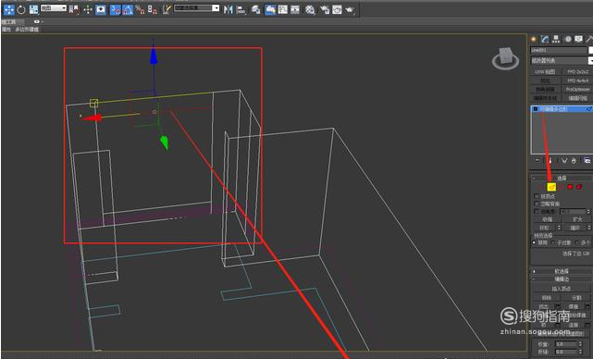This screenshot has width=593, height=359.
Task: Toggle Show End Result icon
Action: (x=550, y=161)
